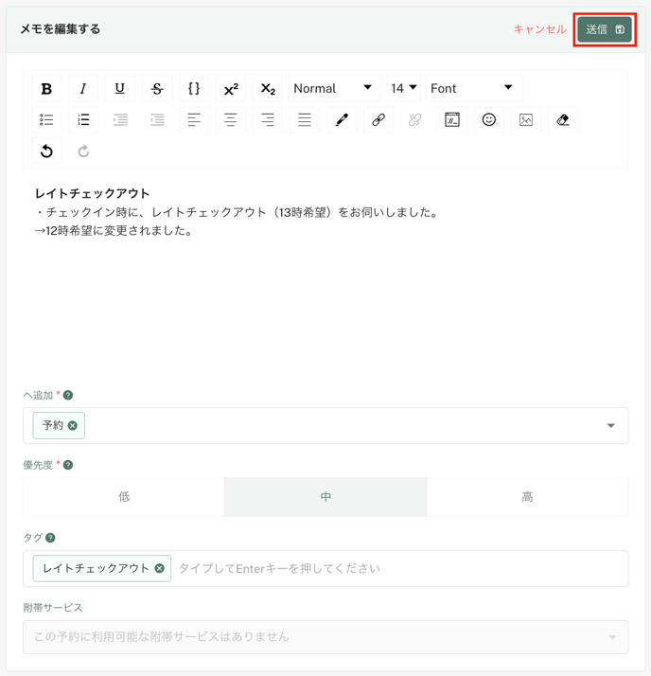Remove the レイトチェックアウト tag
651x676 pixels.
[x=159, y=569]
